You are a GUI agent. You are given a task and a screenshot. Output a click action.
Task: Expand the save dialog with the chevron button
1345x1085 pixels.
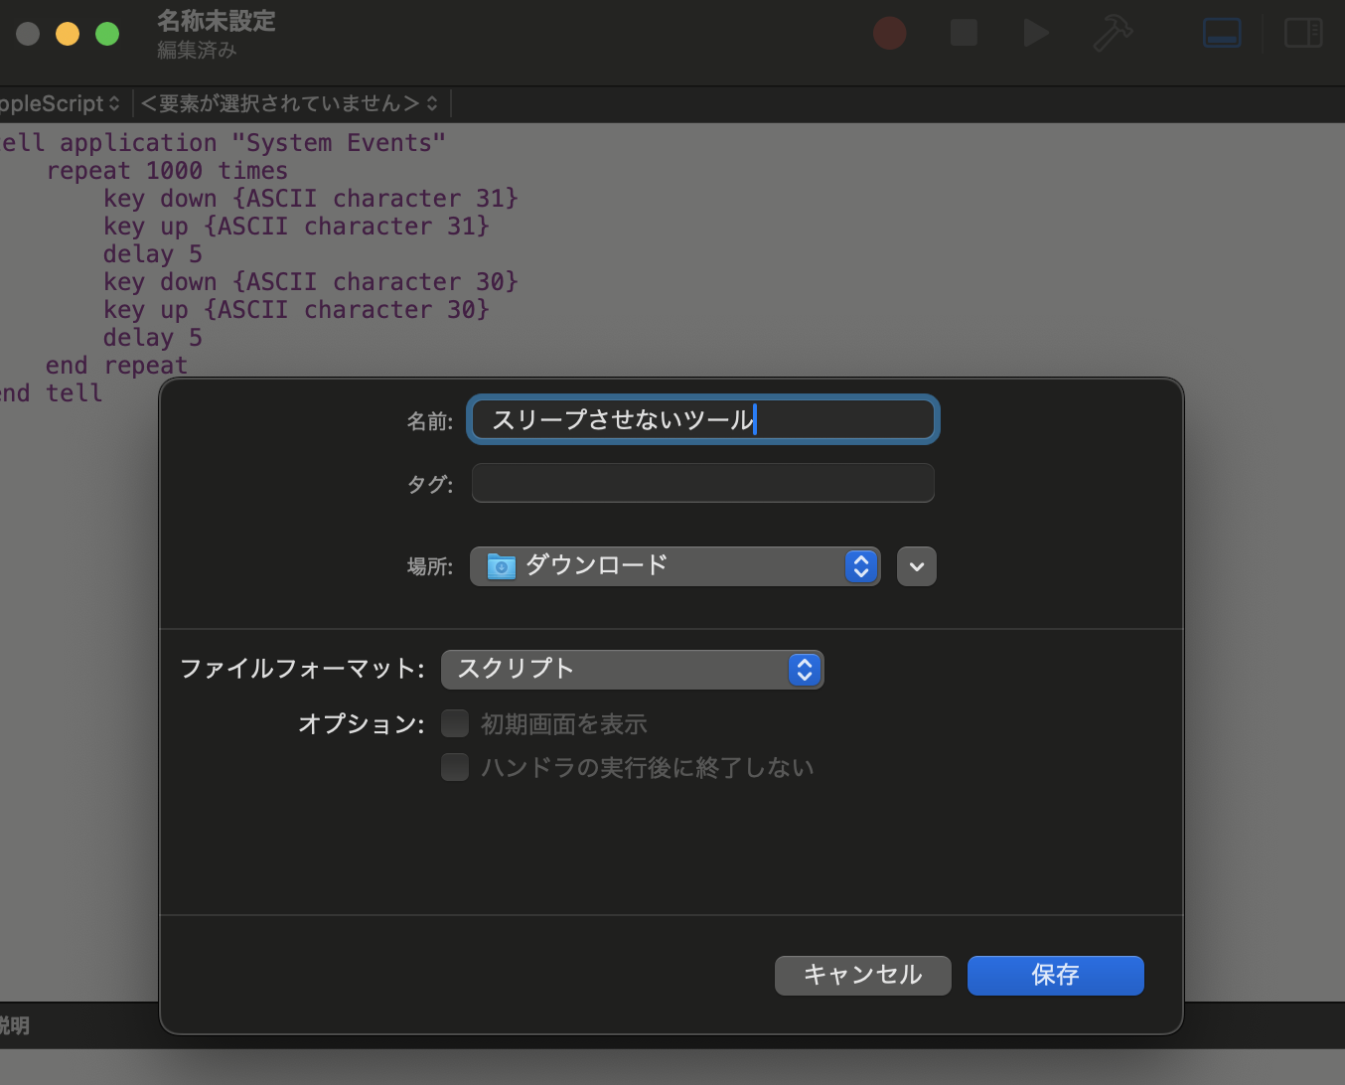pyautogui.click(x=917, y=566)
